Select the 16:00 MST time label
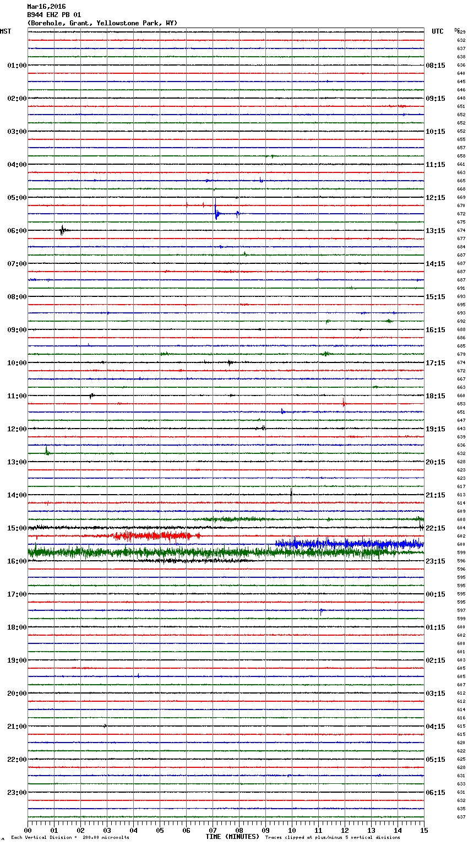The image size is (468, 845). [x=17, y=561]
